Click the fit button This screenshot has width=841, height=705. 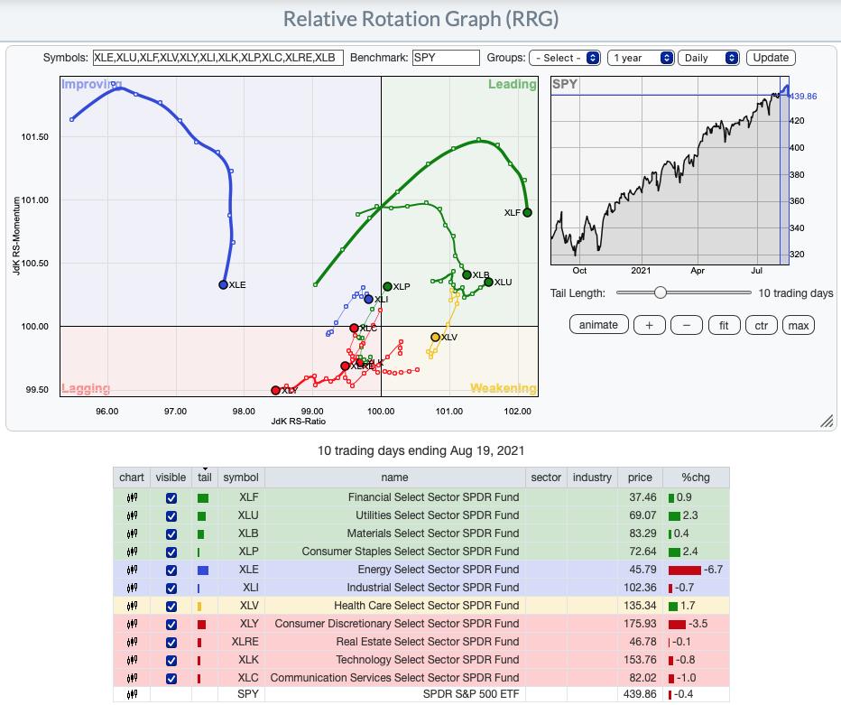tap(724, 325)
